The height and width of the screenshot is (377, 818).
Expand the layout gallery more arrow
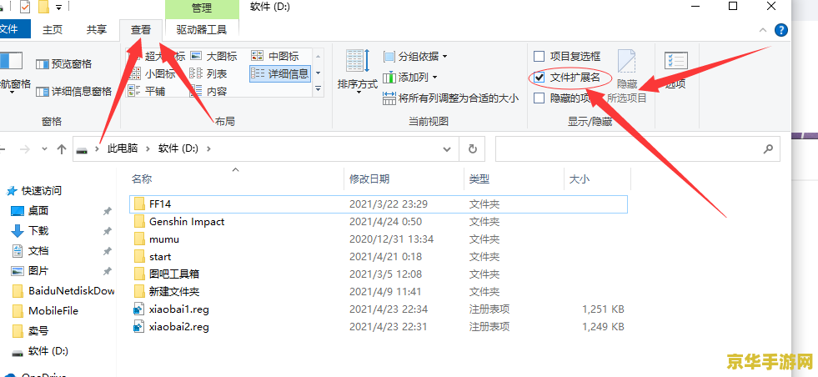319,90
